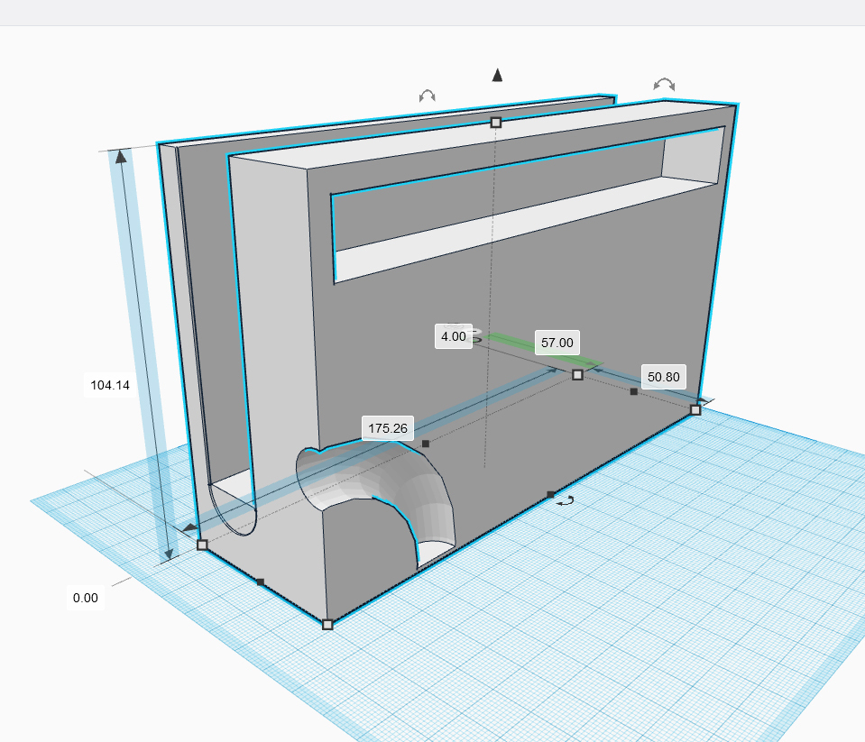Click black midpoint handle beside 175.26 label
This screenshot has height=742, width=865.
point(426,444)
